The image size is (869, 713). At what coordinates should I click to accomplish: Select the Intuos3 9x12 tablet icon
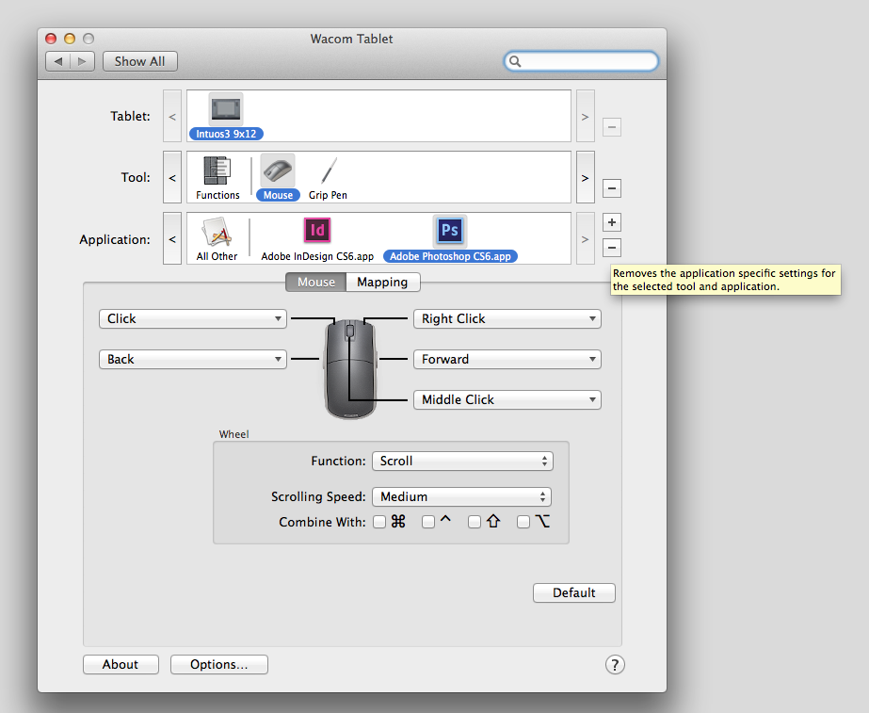pyautogui.click(x=225, y=109)
